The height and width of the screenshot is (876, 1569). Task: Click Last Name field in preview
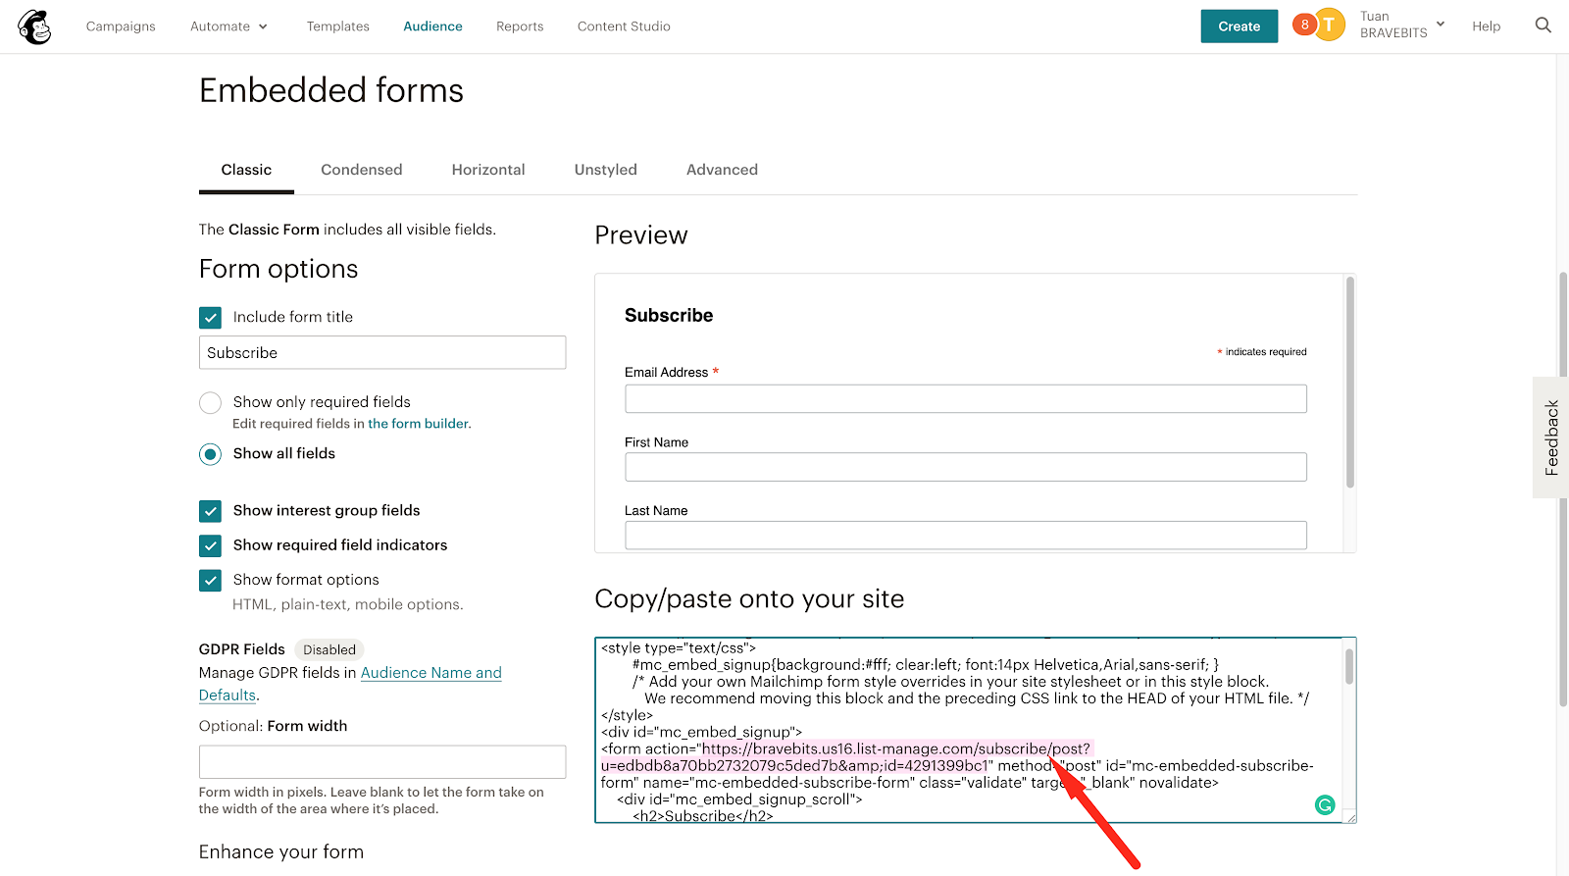(x=966, y=536)
